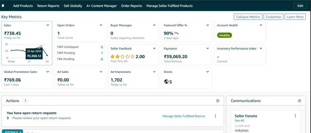This screenshot has width=311, height=133.
Task: Expand the Open Orders card chevron
Action: [x=101, y=25]
